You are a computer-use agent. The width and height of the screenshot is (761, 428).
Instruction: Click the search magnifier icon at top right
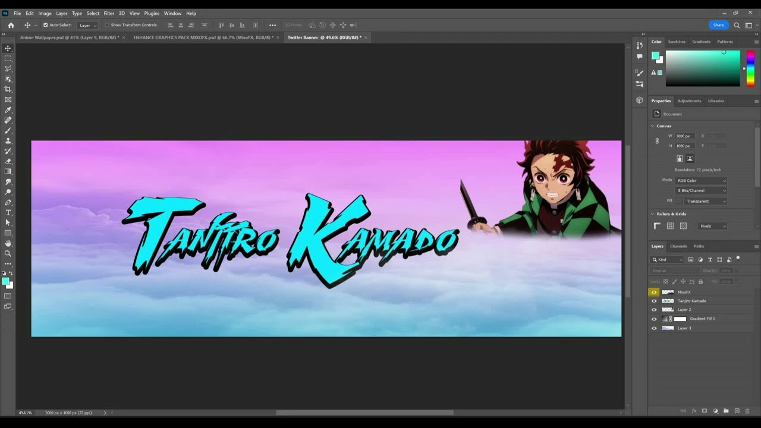737,25
